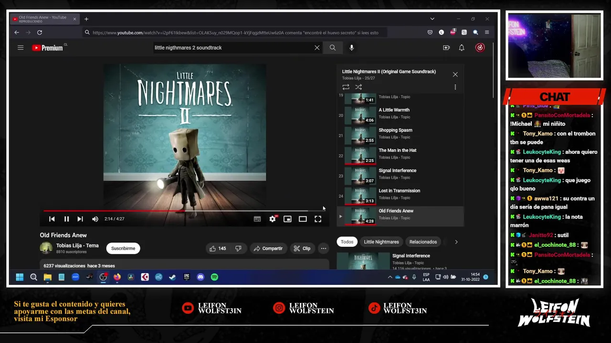
Task: Dislike the Old Friends Anew video
Action: (238, 248)
